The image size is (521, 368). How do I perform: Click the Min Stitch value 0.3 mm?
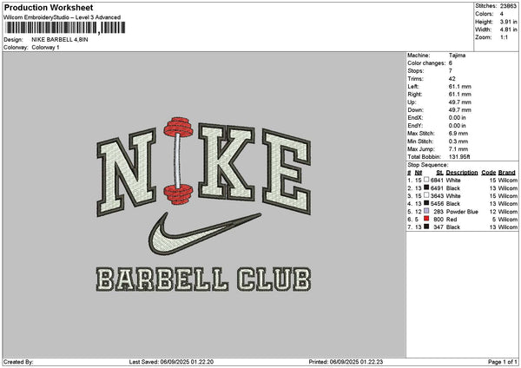tap(458, 141)
